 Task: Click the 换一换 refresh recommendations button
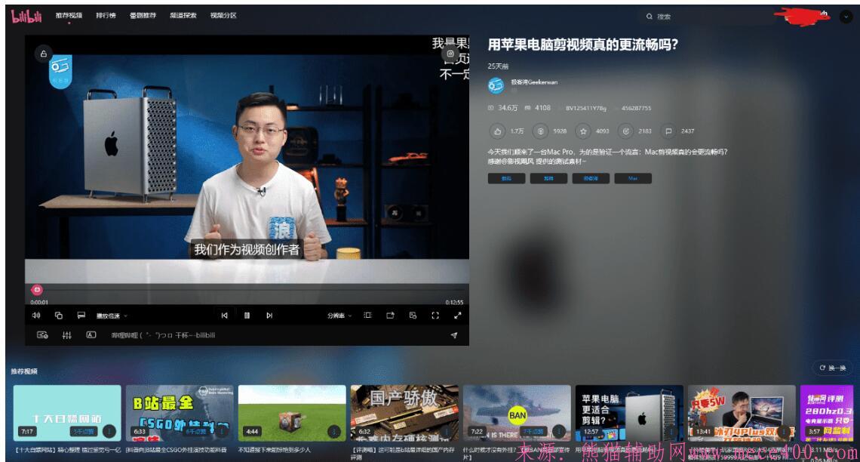coord(833,368)
